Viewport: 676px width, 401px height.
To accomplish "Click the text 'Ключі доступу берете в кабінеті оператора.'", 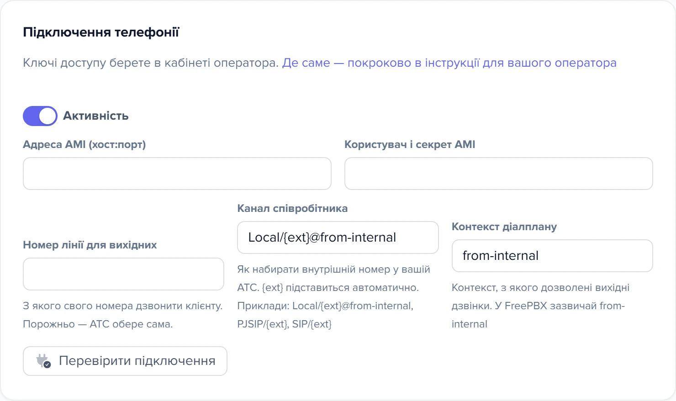I will [x=151, y=63].
